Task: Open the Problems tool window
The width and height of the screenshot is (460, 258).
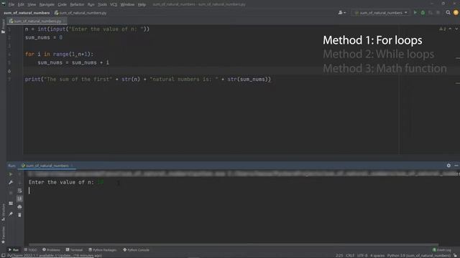Action: (51, 250)
